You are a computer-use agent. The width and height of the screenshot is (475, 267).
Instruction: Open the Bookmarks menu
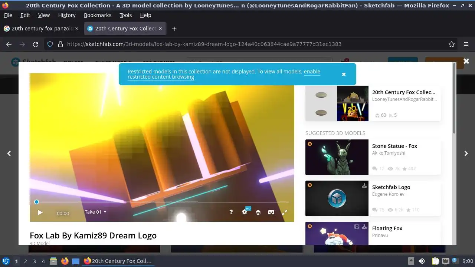[x=98, y=15]
